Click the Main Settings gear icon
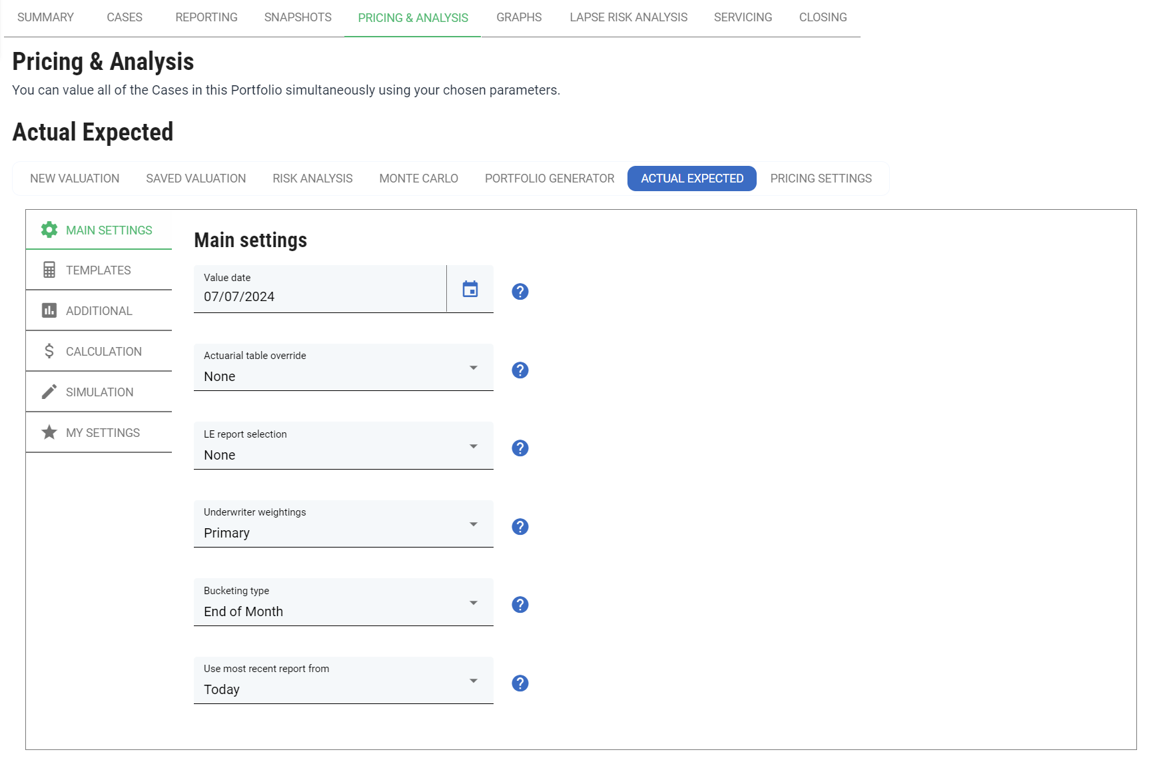Viewport: 1155px width, 774px height. point(49,230)
